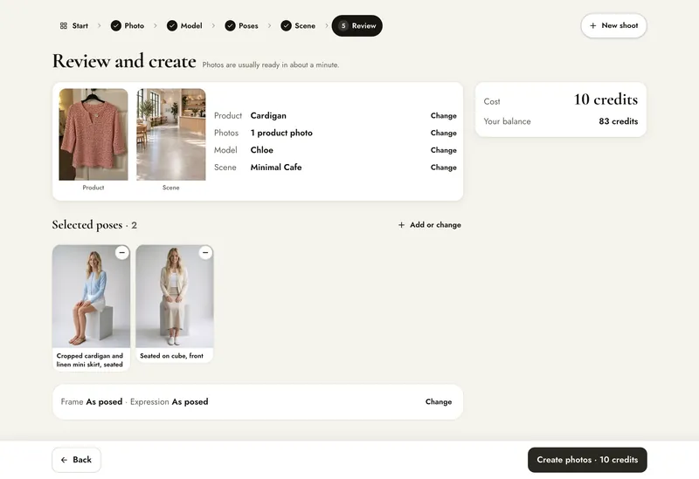Click the Start grid icon
The width and height of the screenshot is (699, 479).
coord(63,26)
